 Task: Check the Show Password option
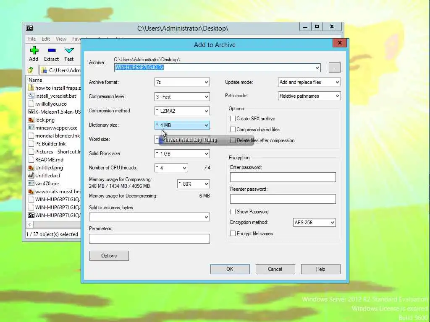pyautogui.click(x=233, y=212)
